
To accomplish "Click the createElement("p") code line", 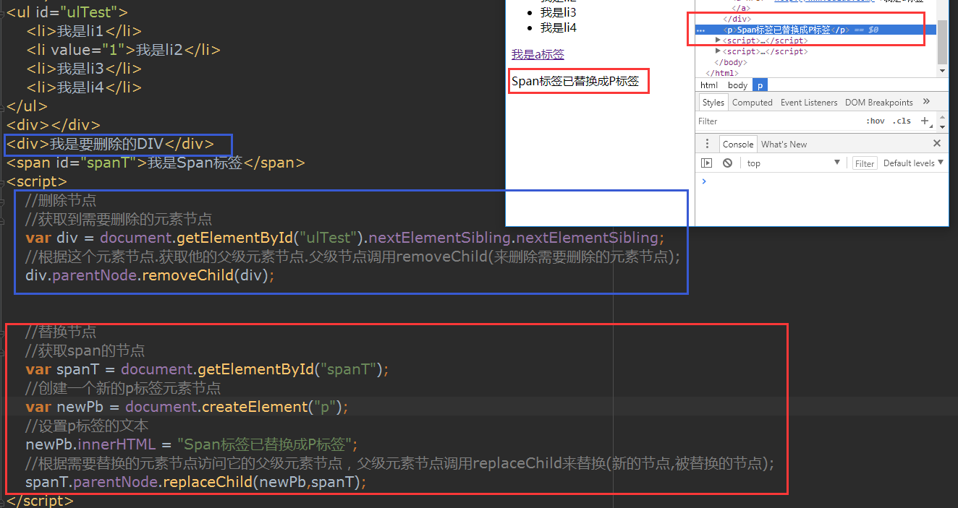I will click(187, 407).
